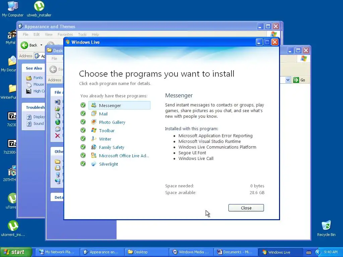Open Favorites menu in Appearance and Themes

tap(65, 34)
